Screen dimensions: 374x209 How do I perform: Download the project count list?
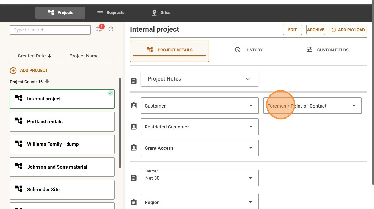[x=47, y=82]
